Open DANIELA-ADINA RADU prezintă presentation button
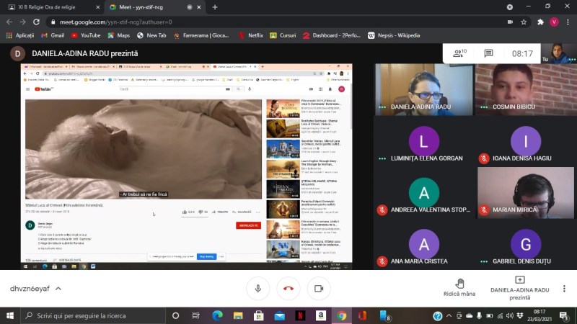This screenshot has width=577, height=324. coord(519,289)
